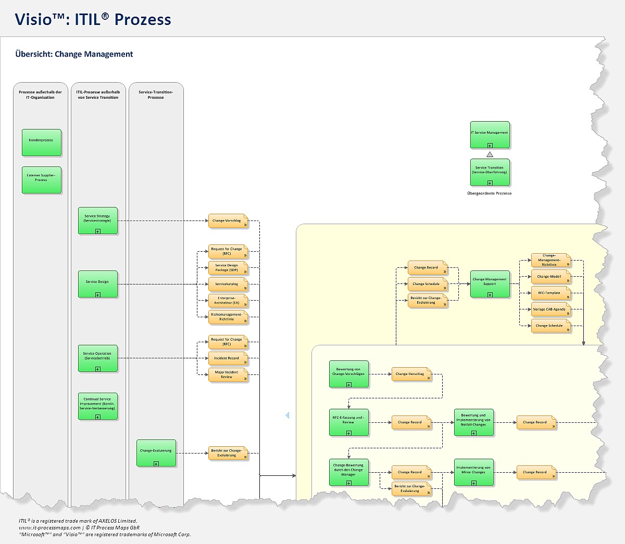Click the chevron icon on Servicekatalog
The height and width of the screenshot is (544, 625).
coord(245,288)
